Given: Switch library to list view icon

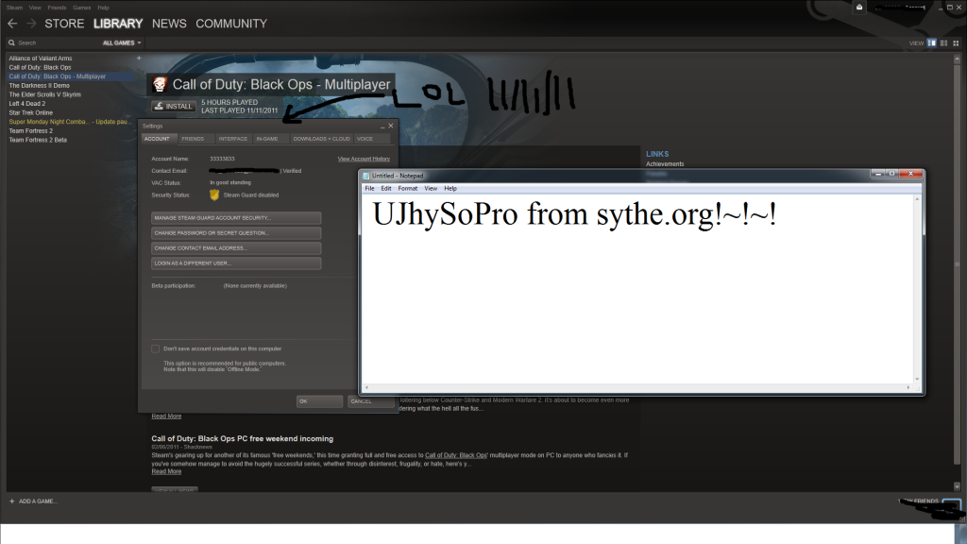Looking at the screenshot, I should (943, 43).
